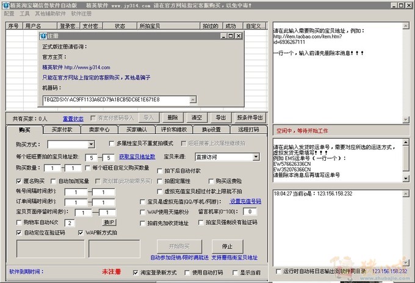Click the 清空 button

[197, 117]
